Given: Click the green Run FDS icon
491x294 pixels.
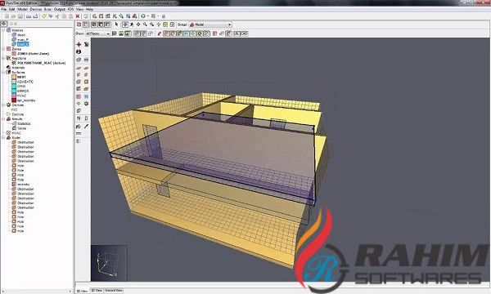Looking at the screenshot, I should pyautogui.click(x=143, y=16).
